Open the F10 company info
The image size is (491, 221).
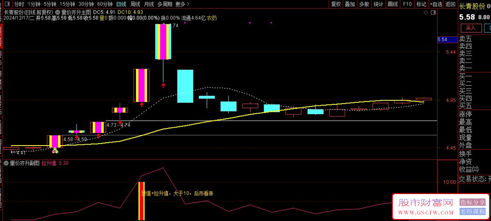[407, 4]
